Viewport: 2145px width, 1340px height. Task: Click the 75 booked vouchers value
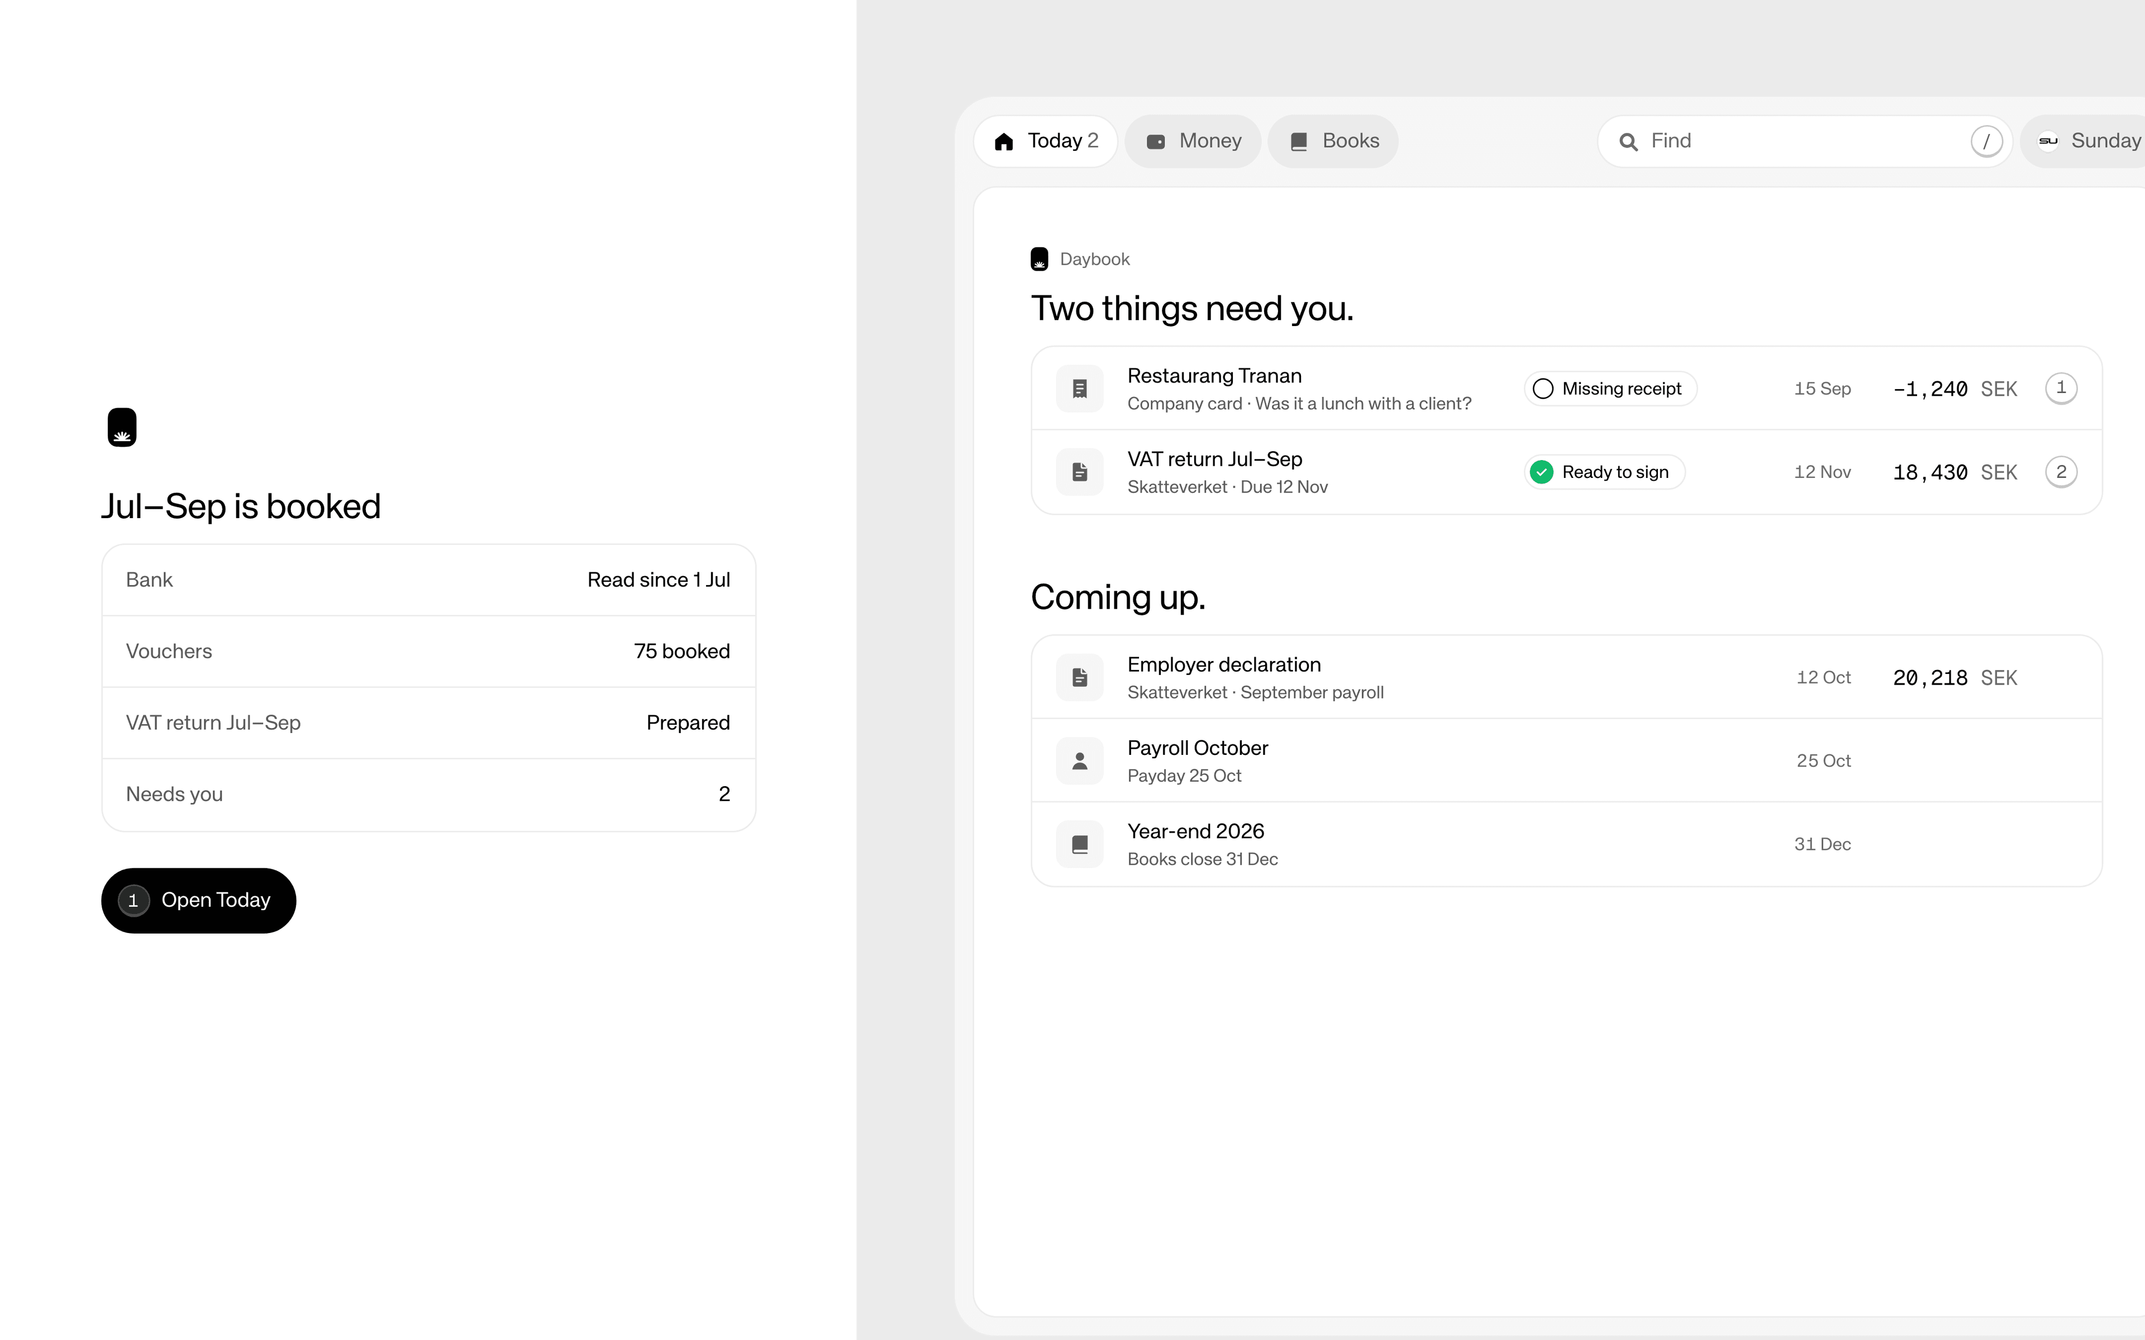pyautogui.click(x=681, y=652)
